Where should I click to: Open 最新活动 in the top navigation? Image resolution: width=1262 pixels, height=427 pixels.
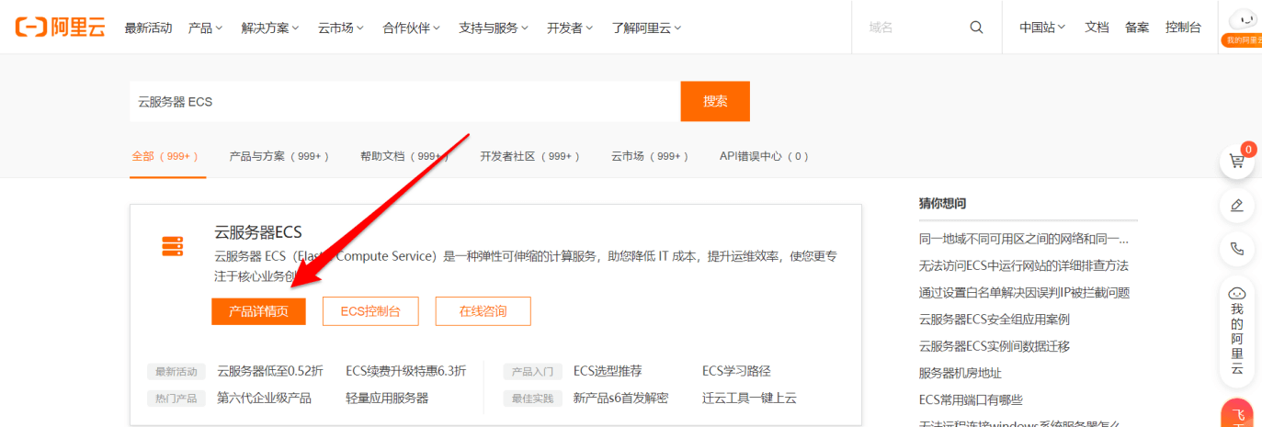pyautogui.click(x=148, y=28)
